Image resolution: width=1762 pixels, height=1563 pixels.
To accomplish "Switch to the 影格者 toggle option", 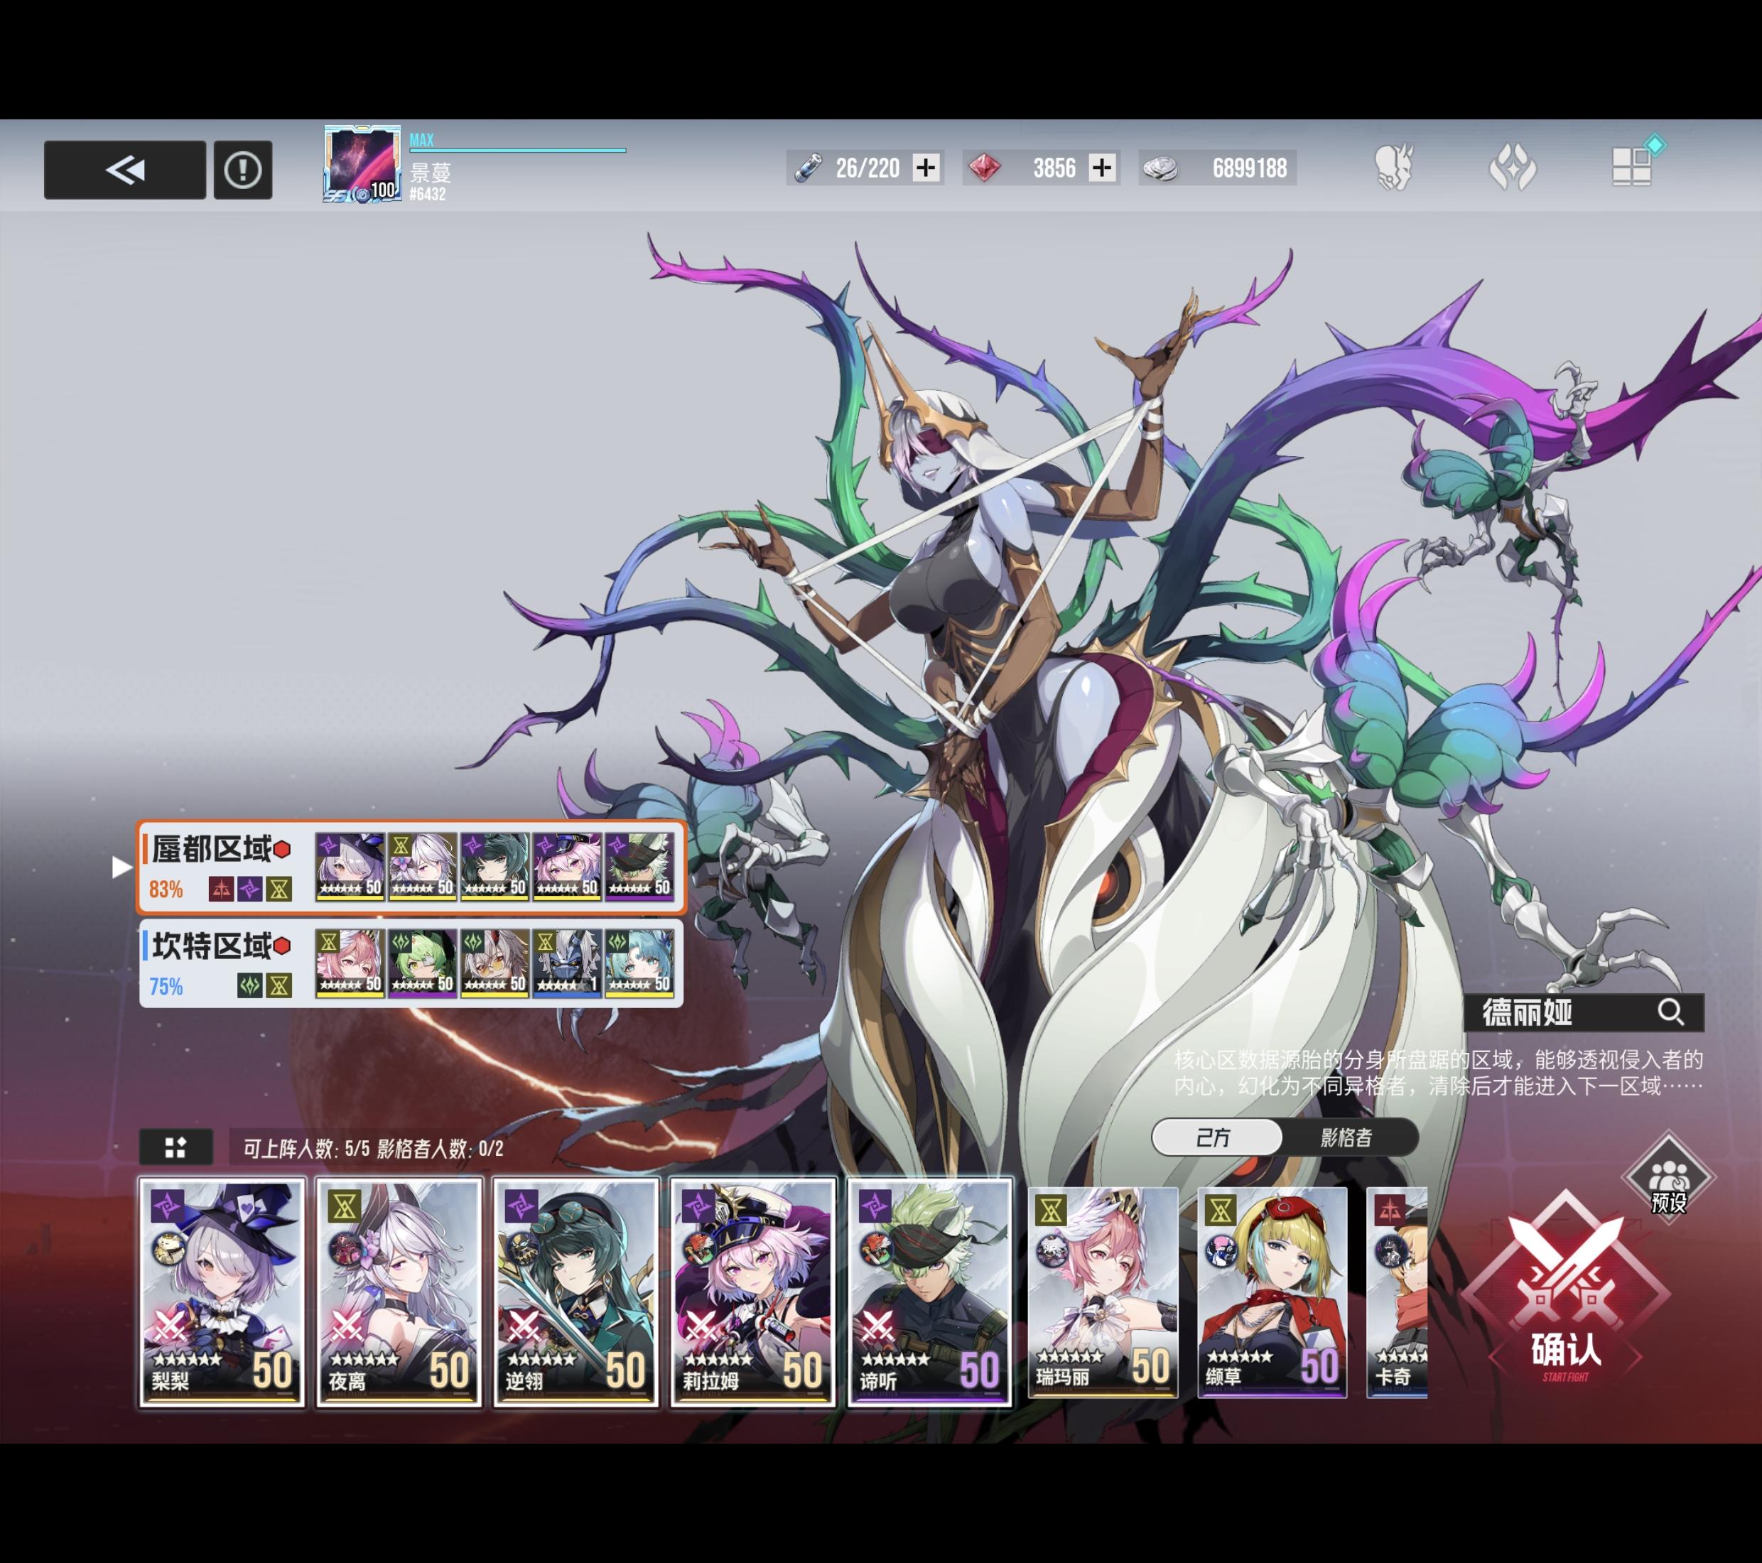I will tap(1346, 1137).
